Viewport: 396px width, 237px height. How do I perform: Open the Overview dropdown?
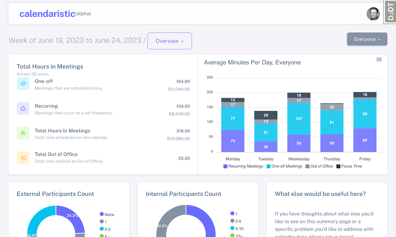pos(170,41)
